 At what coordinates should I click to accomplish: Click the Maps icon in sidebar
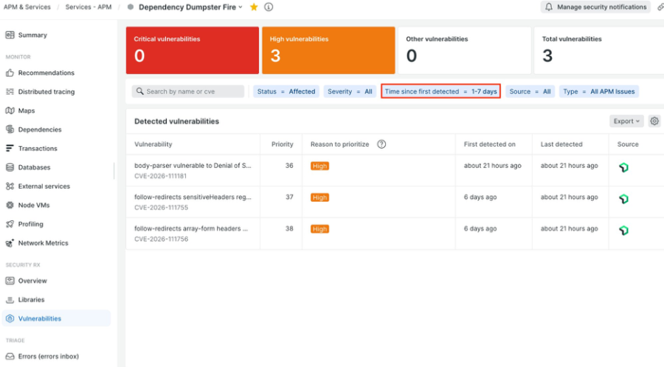[10, 111]
